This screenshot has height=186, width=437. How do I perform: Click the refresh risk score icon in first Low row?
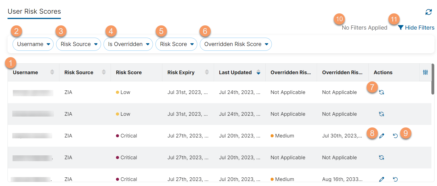[382, 92]
